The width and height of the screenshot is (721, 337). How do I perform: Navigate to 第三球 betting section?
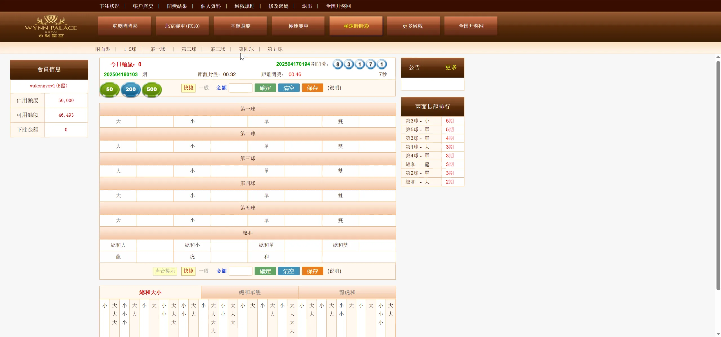(217, 49)
